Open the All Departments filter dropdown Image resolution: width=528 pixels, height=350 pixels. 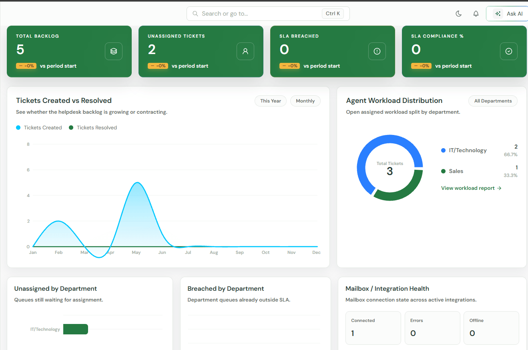pyautogui.click(x=493, y=101)
